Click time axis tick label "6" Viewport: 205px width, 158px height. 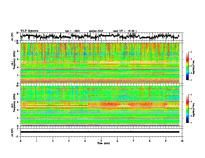point(118,141)
